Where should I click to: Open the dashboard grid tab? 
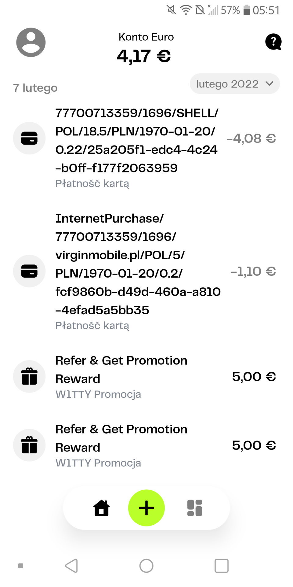(195, 508)
